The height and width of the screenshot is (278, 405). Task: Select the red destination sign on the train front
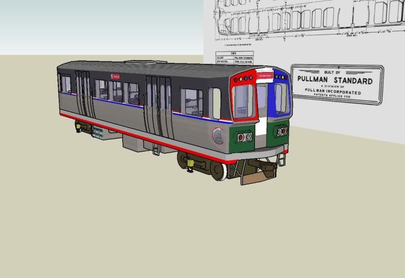click(x=265, y=76)
